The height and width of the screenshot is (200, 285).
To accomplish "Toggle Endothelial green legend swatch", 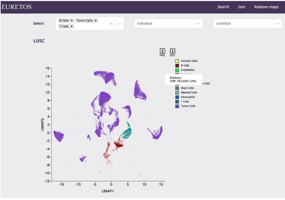I will point(177,70).
